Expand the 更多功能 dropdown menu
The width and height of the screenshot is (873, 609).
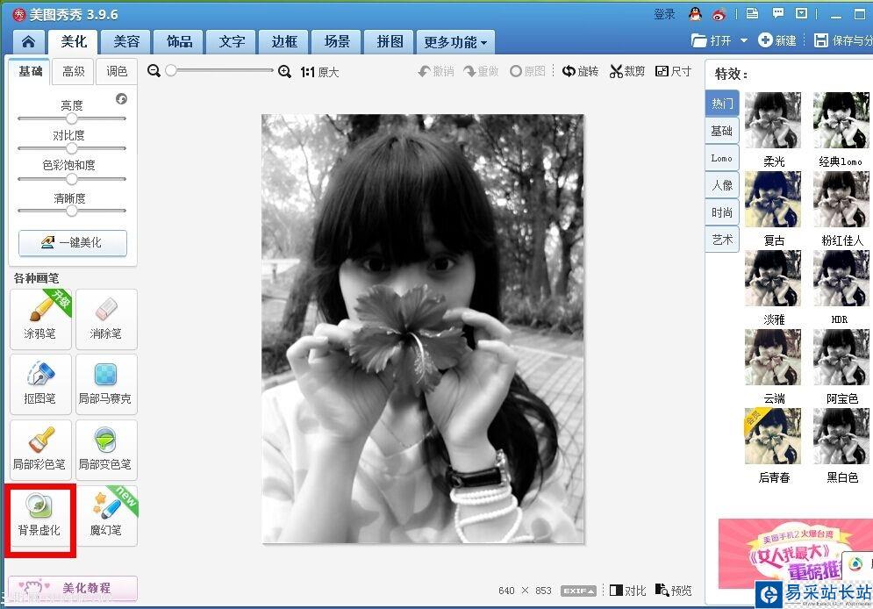coord(455,42)
